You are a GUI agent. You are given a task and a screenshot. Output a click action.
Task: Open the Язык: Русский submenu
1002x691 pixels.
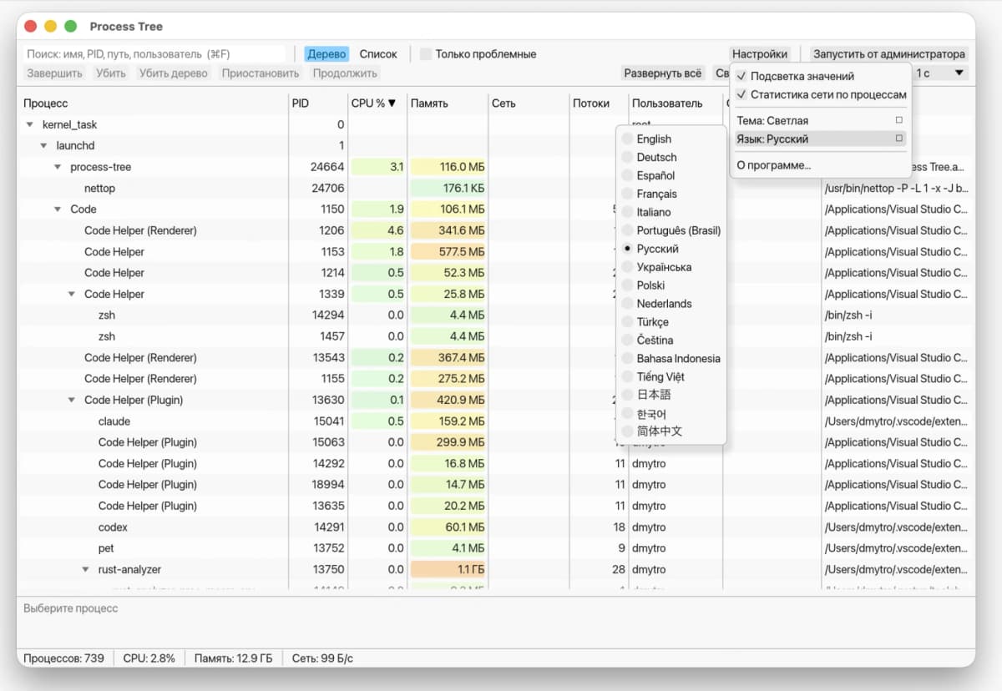click(x=819, y=139)
